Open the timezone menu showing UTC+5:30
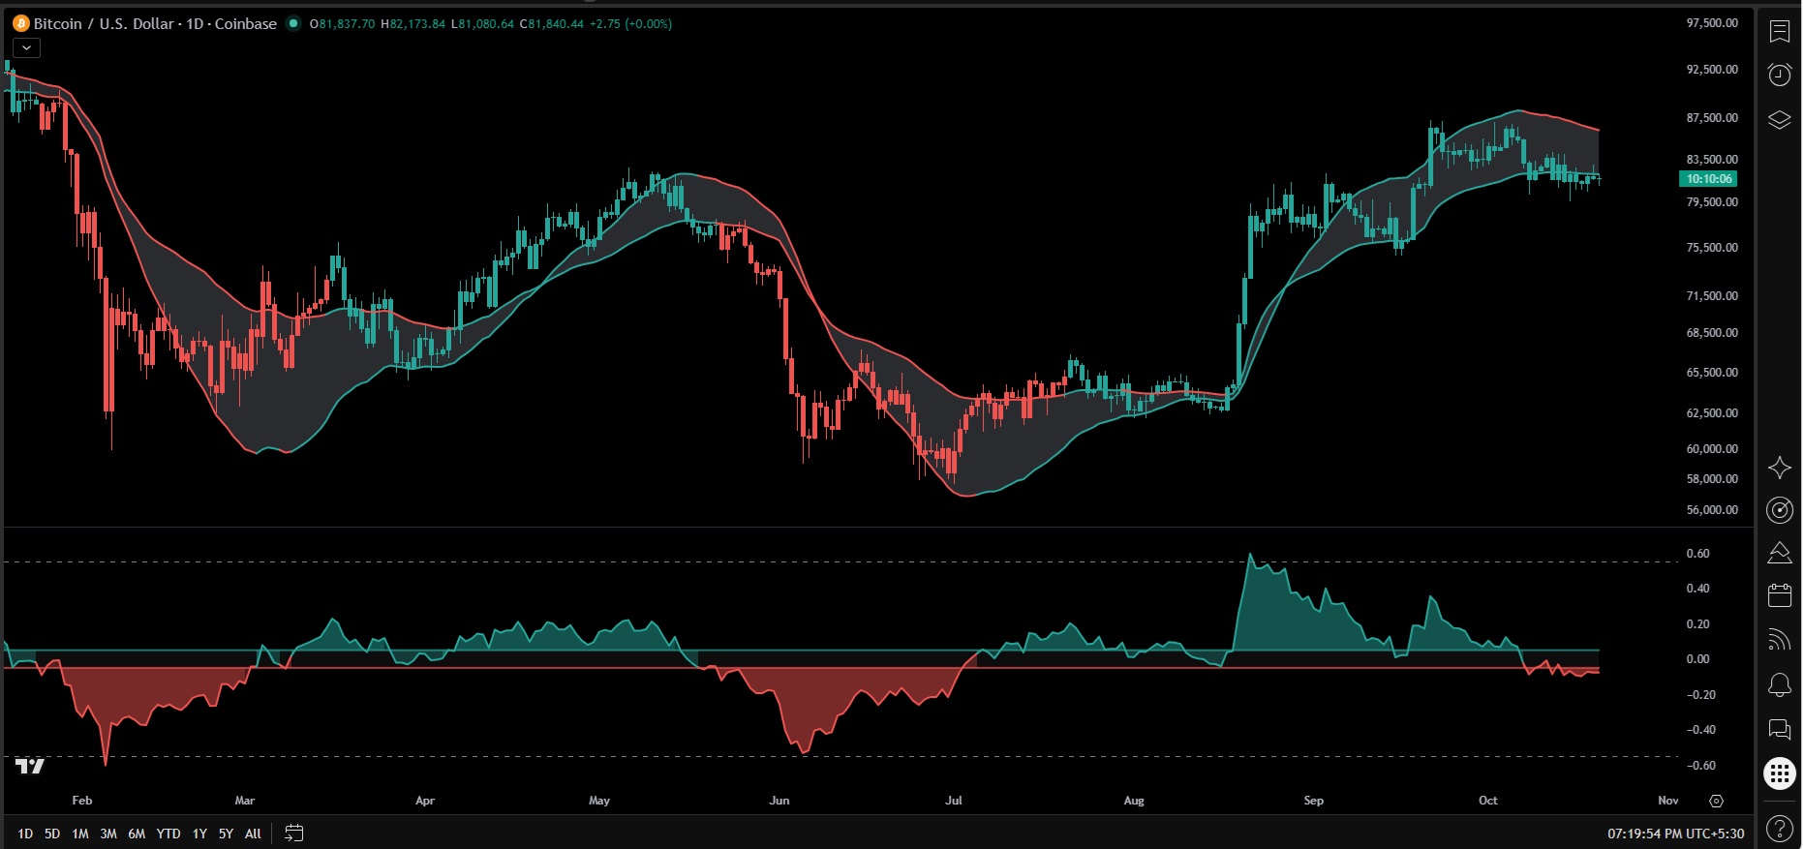Viewport: 1803px width, 849px height. pos(1675,834)
